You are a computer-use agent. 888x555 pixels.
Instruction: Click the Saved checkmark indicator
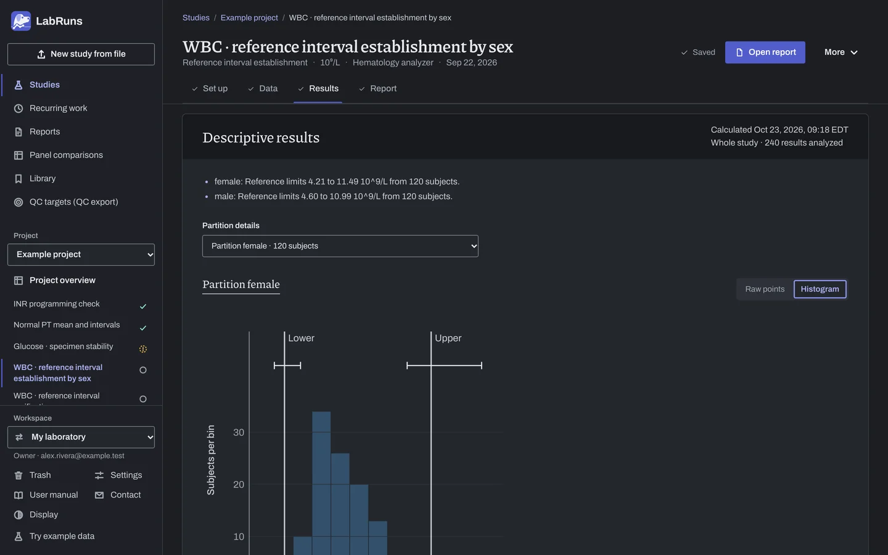pyautogui.click(x=698, y=52)
